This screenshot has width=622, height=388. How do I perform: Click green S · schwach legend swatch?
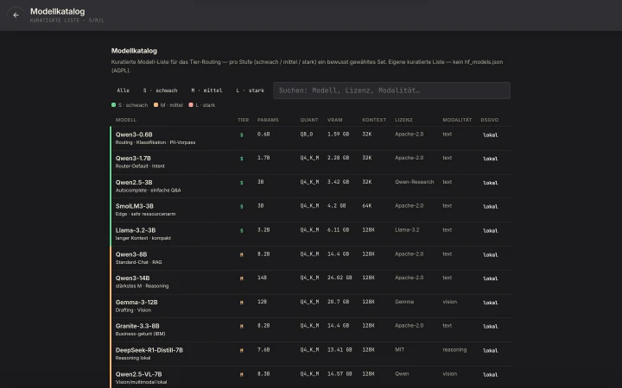click(113, 105)
